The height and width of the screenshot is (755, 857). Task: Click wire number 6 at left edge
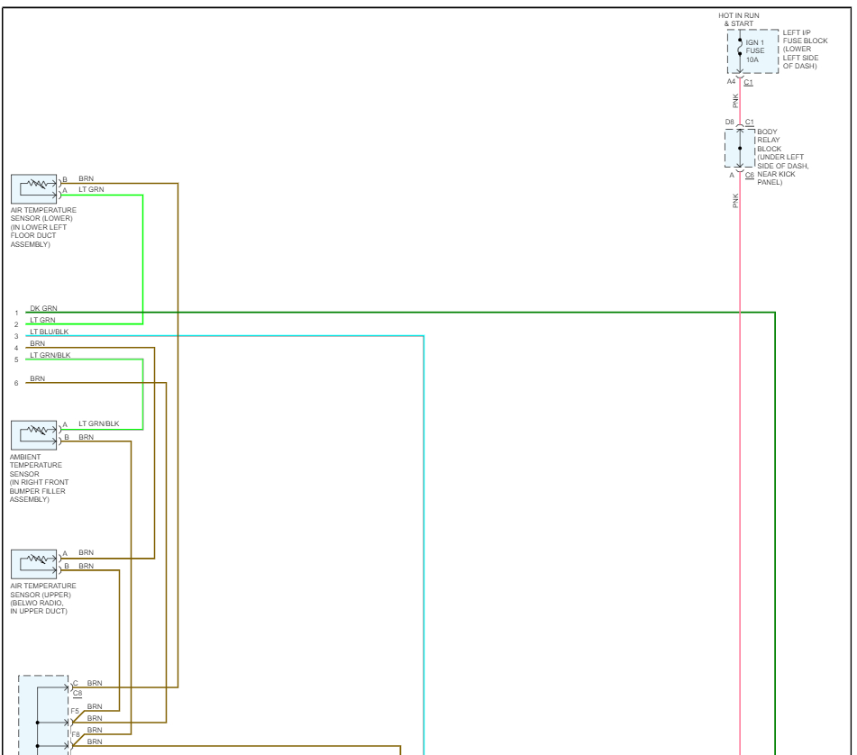pos(16,384)
